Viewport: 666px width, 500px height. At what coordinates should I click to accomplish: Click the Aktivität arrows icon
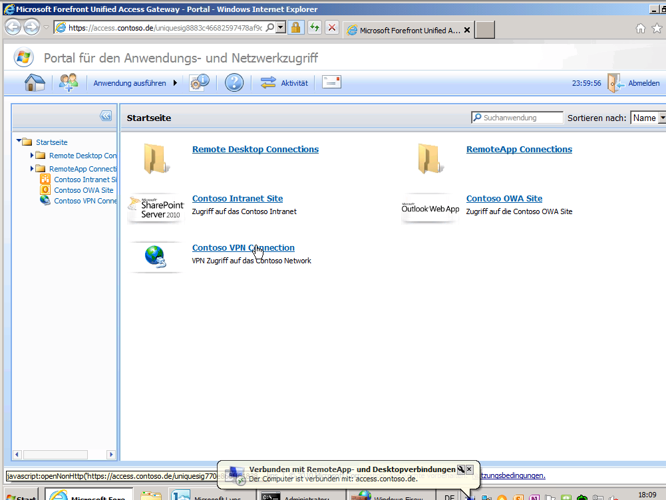[268, 82]
